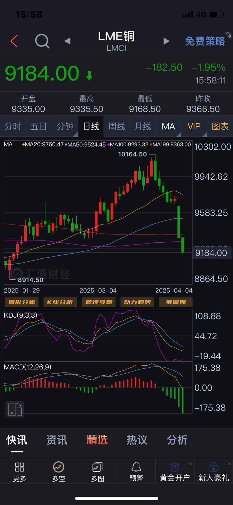Viewport: 233px width, 505px height.
Task: Select 周线 chart tab
Action: 117,126
